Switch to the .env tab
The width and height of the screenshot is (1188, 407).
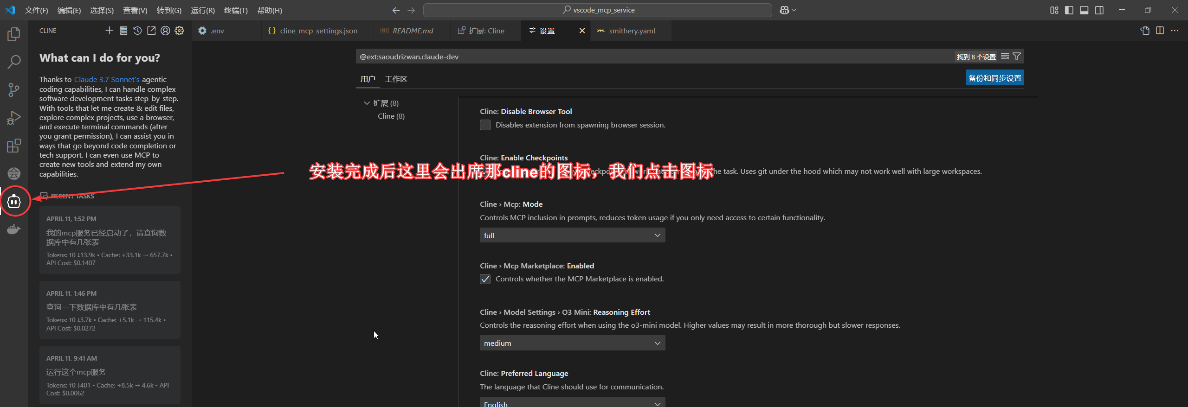tap(226, 31)
